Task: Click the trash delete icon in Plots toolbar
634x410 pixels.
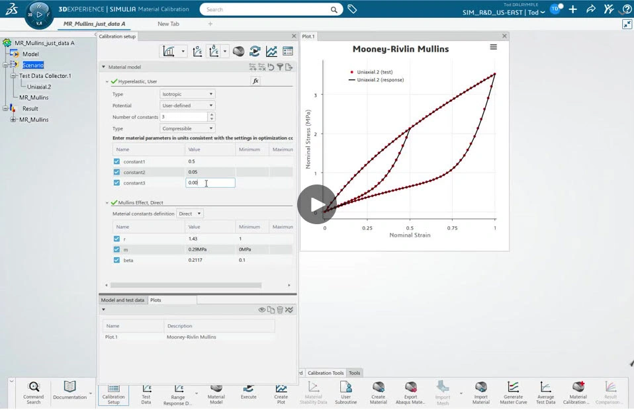Action: tap(280, 310)
